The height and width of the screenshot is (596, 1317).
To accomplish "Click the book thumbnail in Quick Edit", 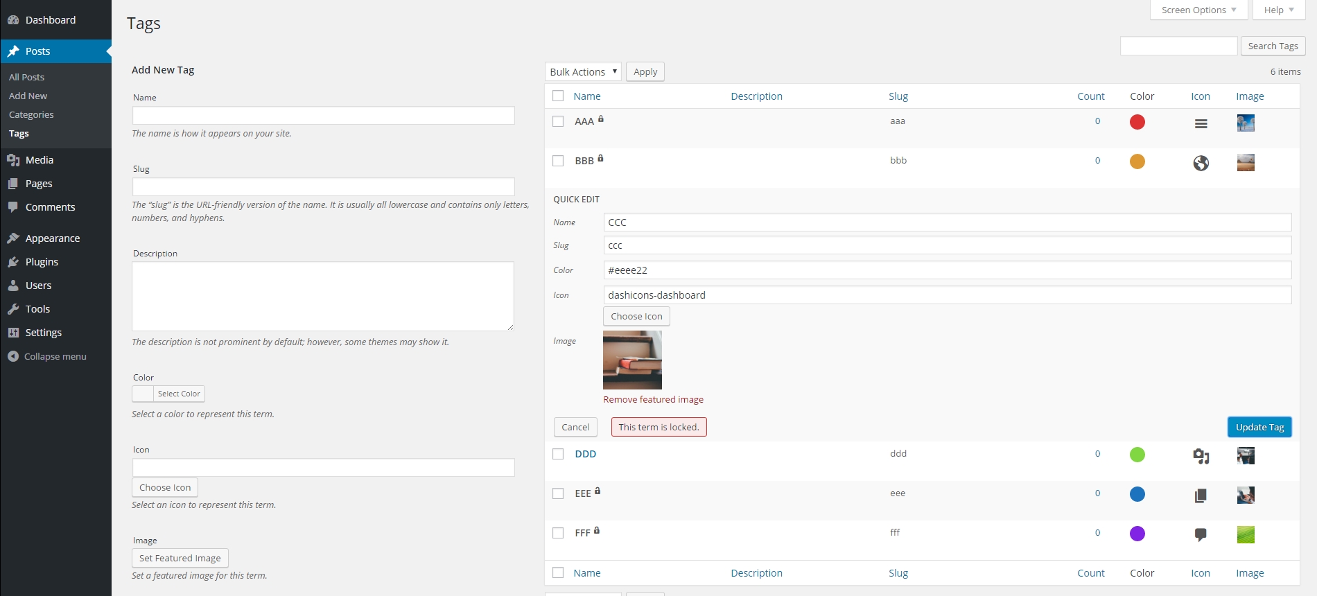I will pos(632,360).
